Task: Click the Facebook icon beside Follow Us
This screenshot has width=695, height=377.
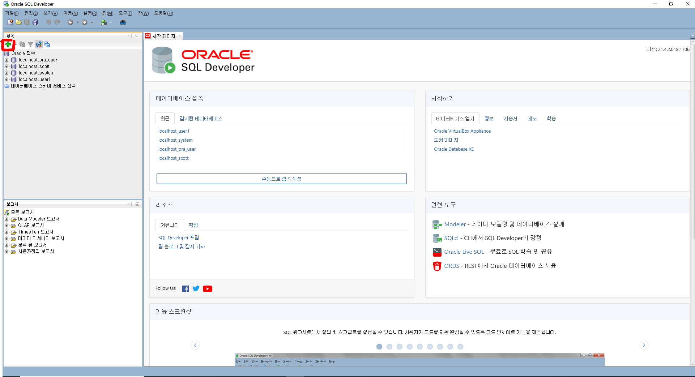Action: [186, 289]
